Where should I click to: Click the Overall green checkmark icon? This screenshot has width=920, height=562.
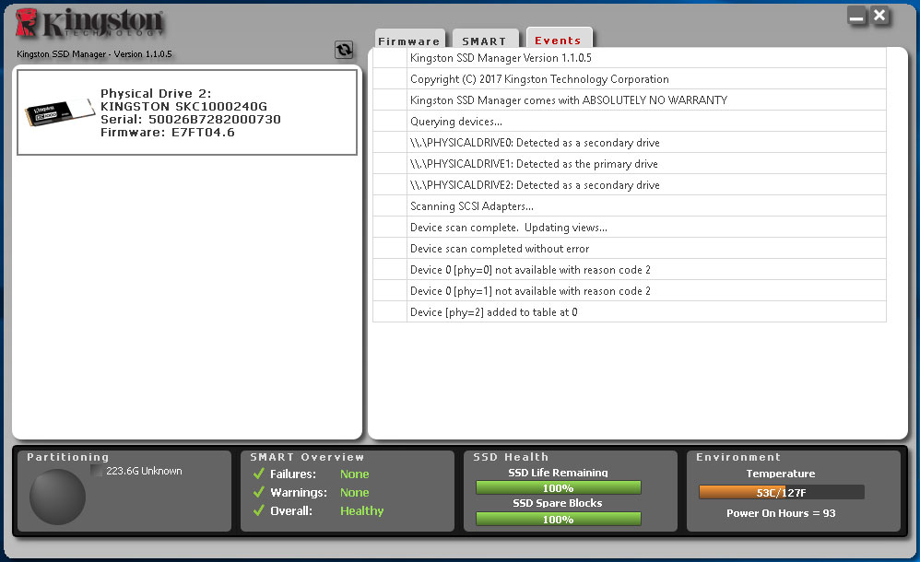point(258,510)
